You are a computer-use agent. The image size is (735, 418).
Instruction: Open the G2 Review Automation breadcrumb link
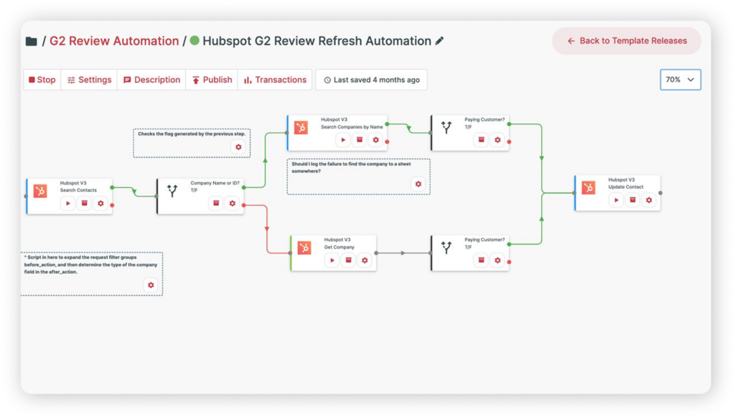tap(114, 41)
